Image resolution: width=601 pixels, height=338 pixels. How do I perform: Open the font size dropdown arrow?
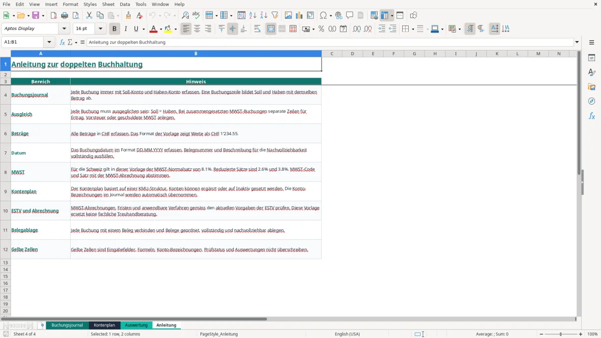tap(101, 29)
